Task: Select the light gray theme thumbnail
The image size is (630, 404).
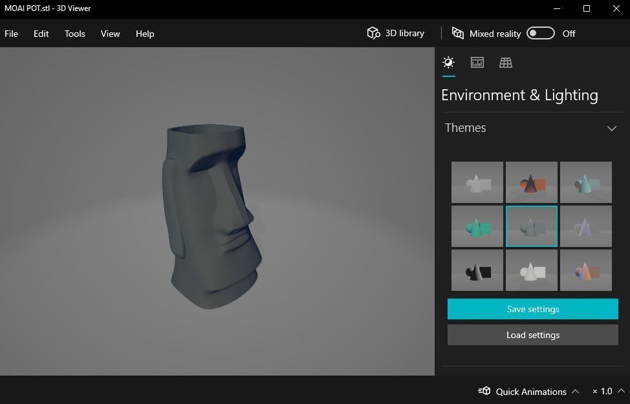Action: click(x=477, y=182)
